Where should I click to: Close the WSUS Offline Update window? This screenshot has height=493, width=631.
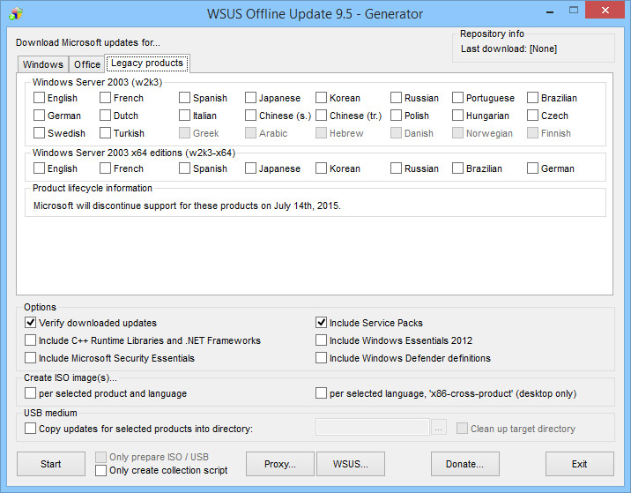(605, 10)
